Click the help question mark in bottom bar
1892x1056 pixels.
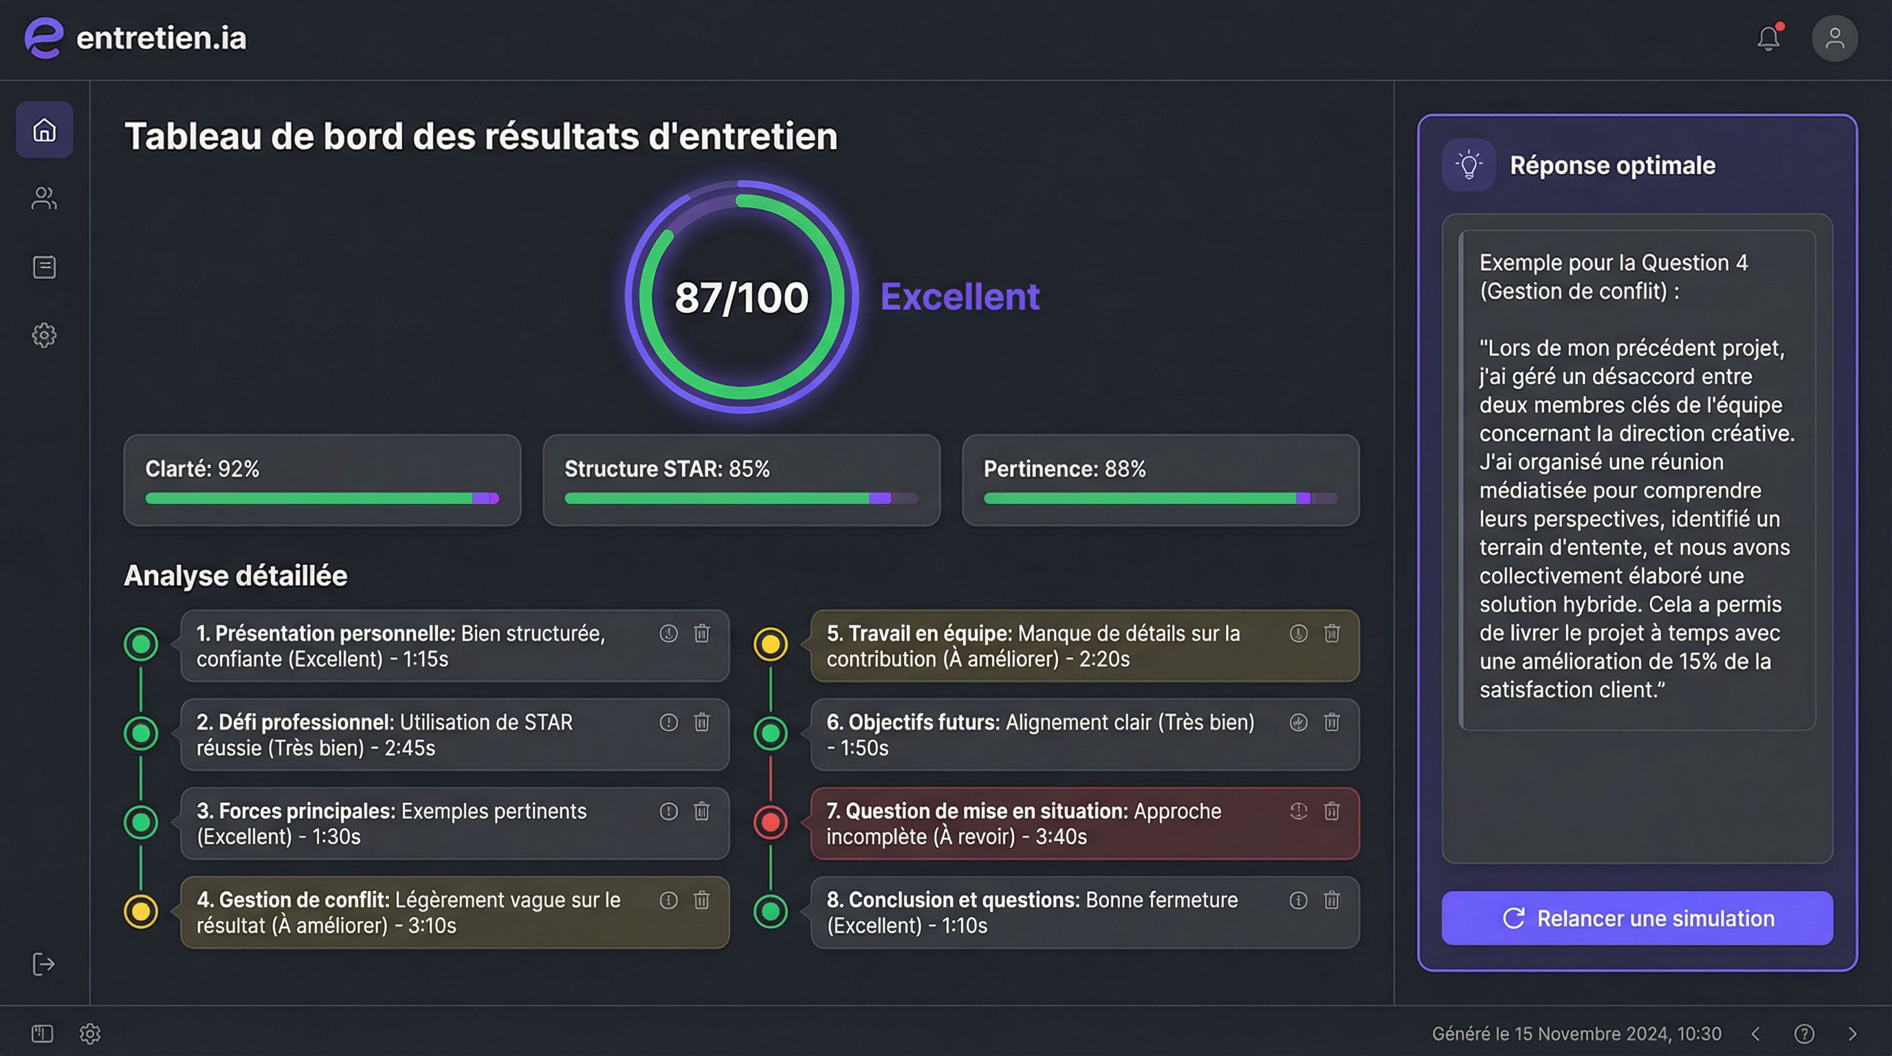tap(1804, 1033)
